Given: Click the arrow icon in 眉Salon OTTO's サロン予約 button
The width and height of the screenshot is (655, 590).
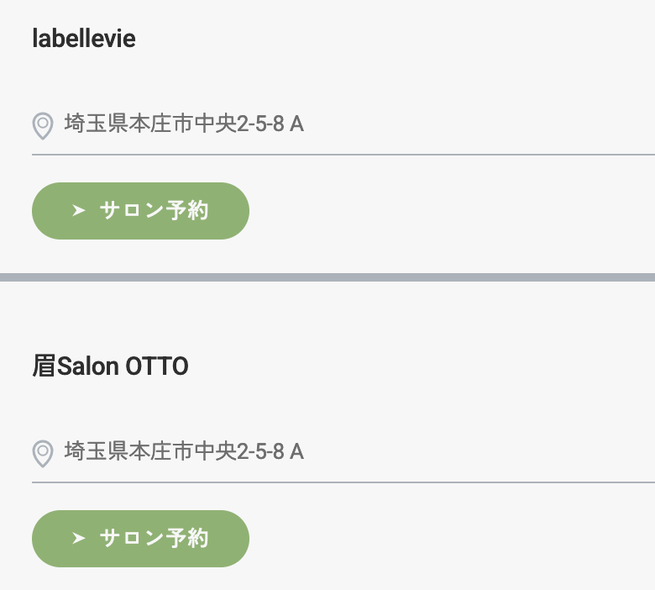Looking at the screenshot, I should tap(79, 538).
